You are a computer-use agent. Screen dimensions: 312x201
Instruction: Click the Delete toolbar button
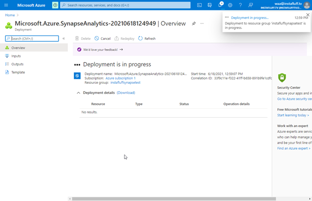(x=83, y=38)
